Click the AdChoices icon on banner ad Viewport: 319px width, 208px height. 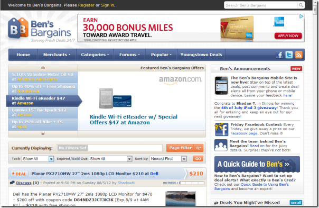(301, 16)
